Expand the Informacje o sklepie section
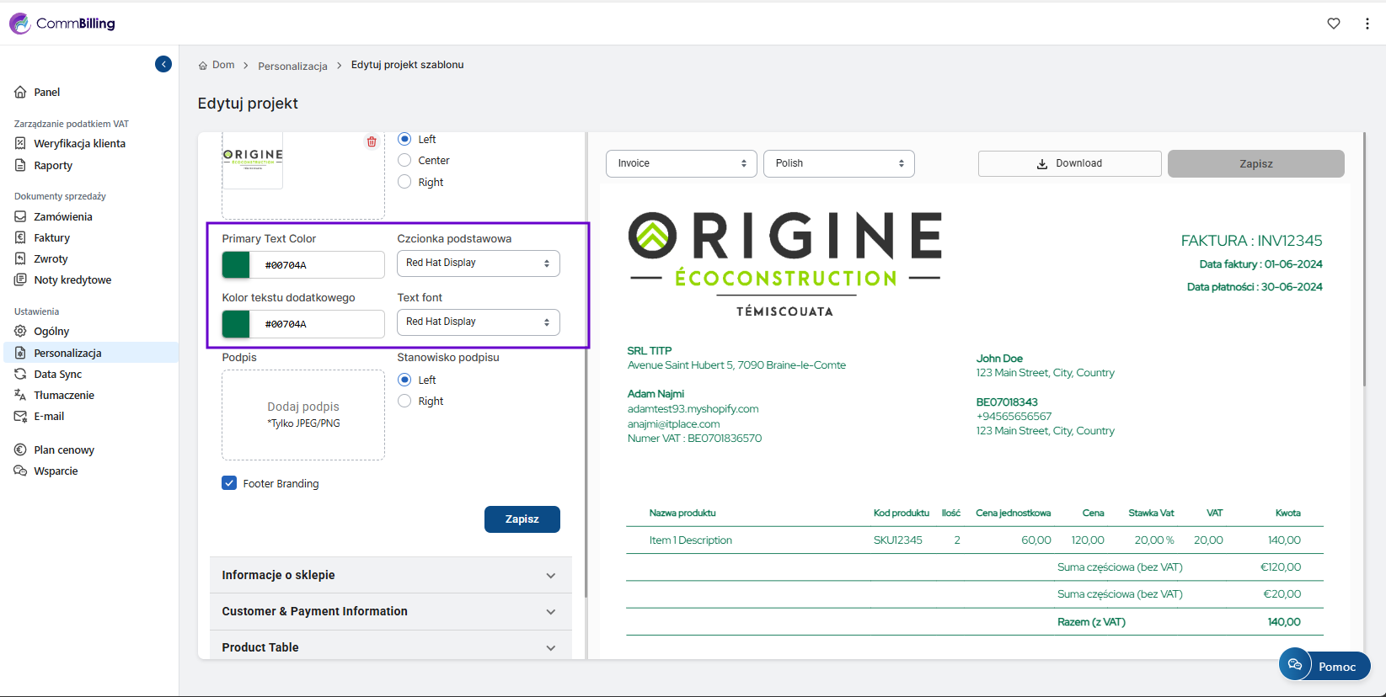Image resolution: width=1386 pixels, height=697 pixels. (390, 575)
